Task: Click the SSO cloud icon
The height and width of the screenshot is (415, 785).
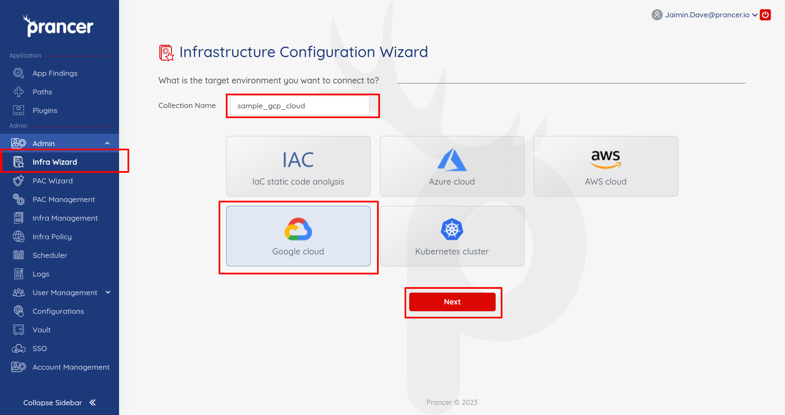Action: pyautogui.click(x=19, y=349)
